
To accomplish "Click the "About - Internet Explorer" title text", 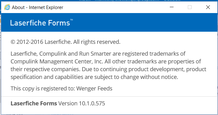I will (x=38, y=7).
